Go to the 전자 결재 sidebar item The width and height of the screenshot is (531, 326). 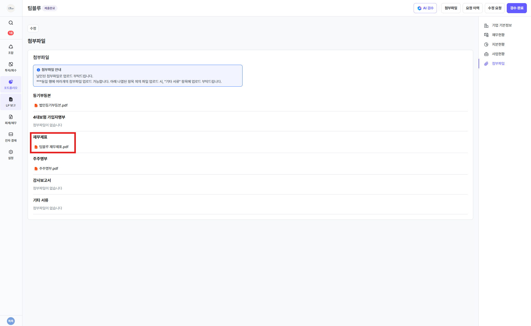11,137
